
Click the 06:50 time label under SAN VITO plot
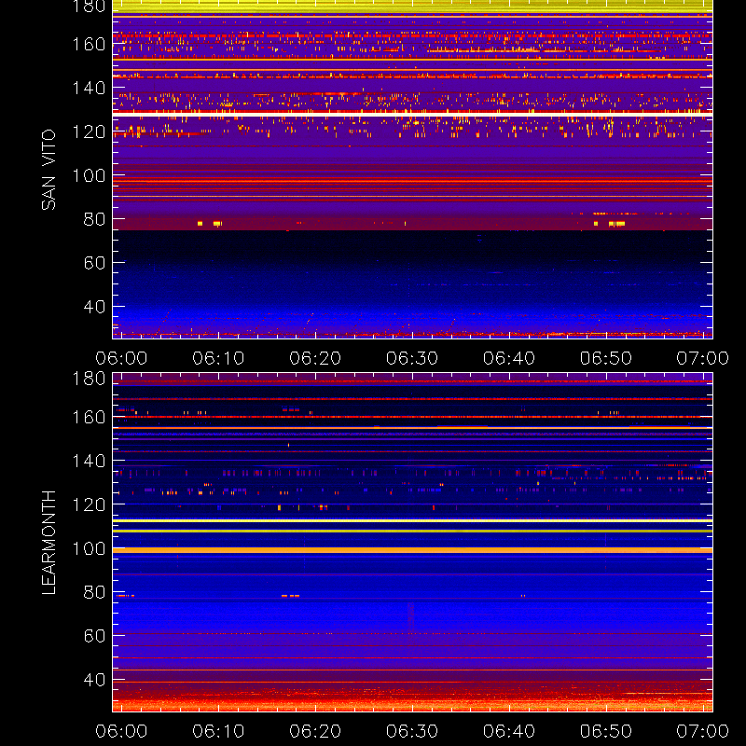605,358
